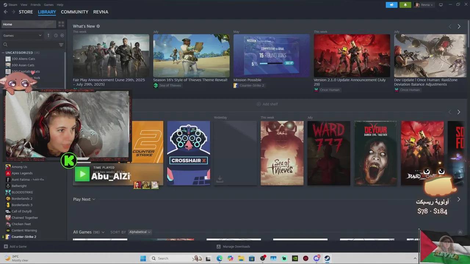The height and width of the screenshot is (264, 470).
Task: Switch to the Store tab
Action: tap(26, 12)
